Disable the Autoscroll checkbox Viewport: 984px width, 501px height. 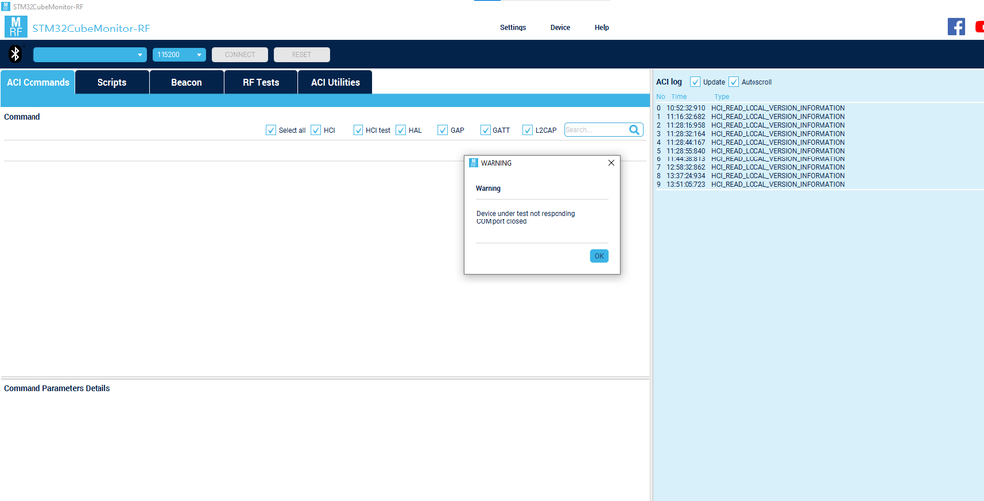(x=734, y=82)
